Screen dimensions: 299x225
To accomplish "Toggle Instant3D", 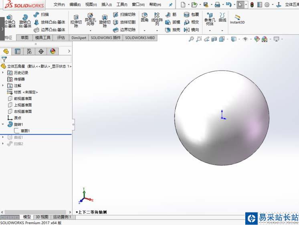I will 237,19.
